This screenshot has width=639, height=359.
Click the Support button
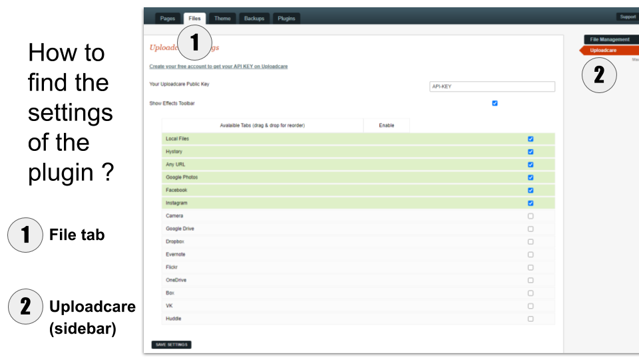pyautogui.click(x=627, y=17)
